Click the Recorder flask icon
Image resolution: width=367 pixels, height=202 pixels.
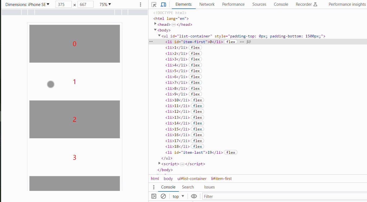coord(315,4)
